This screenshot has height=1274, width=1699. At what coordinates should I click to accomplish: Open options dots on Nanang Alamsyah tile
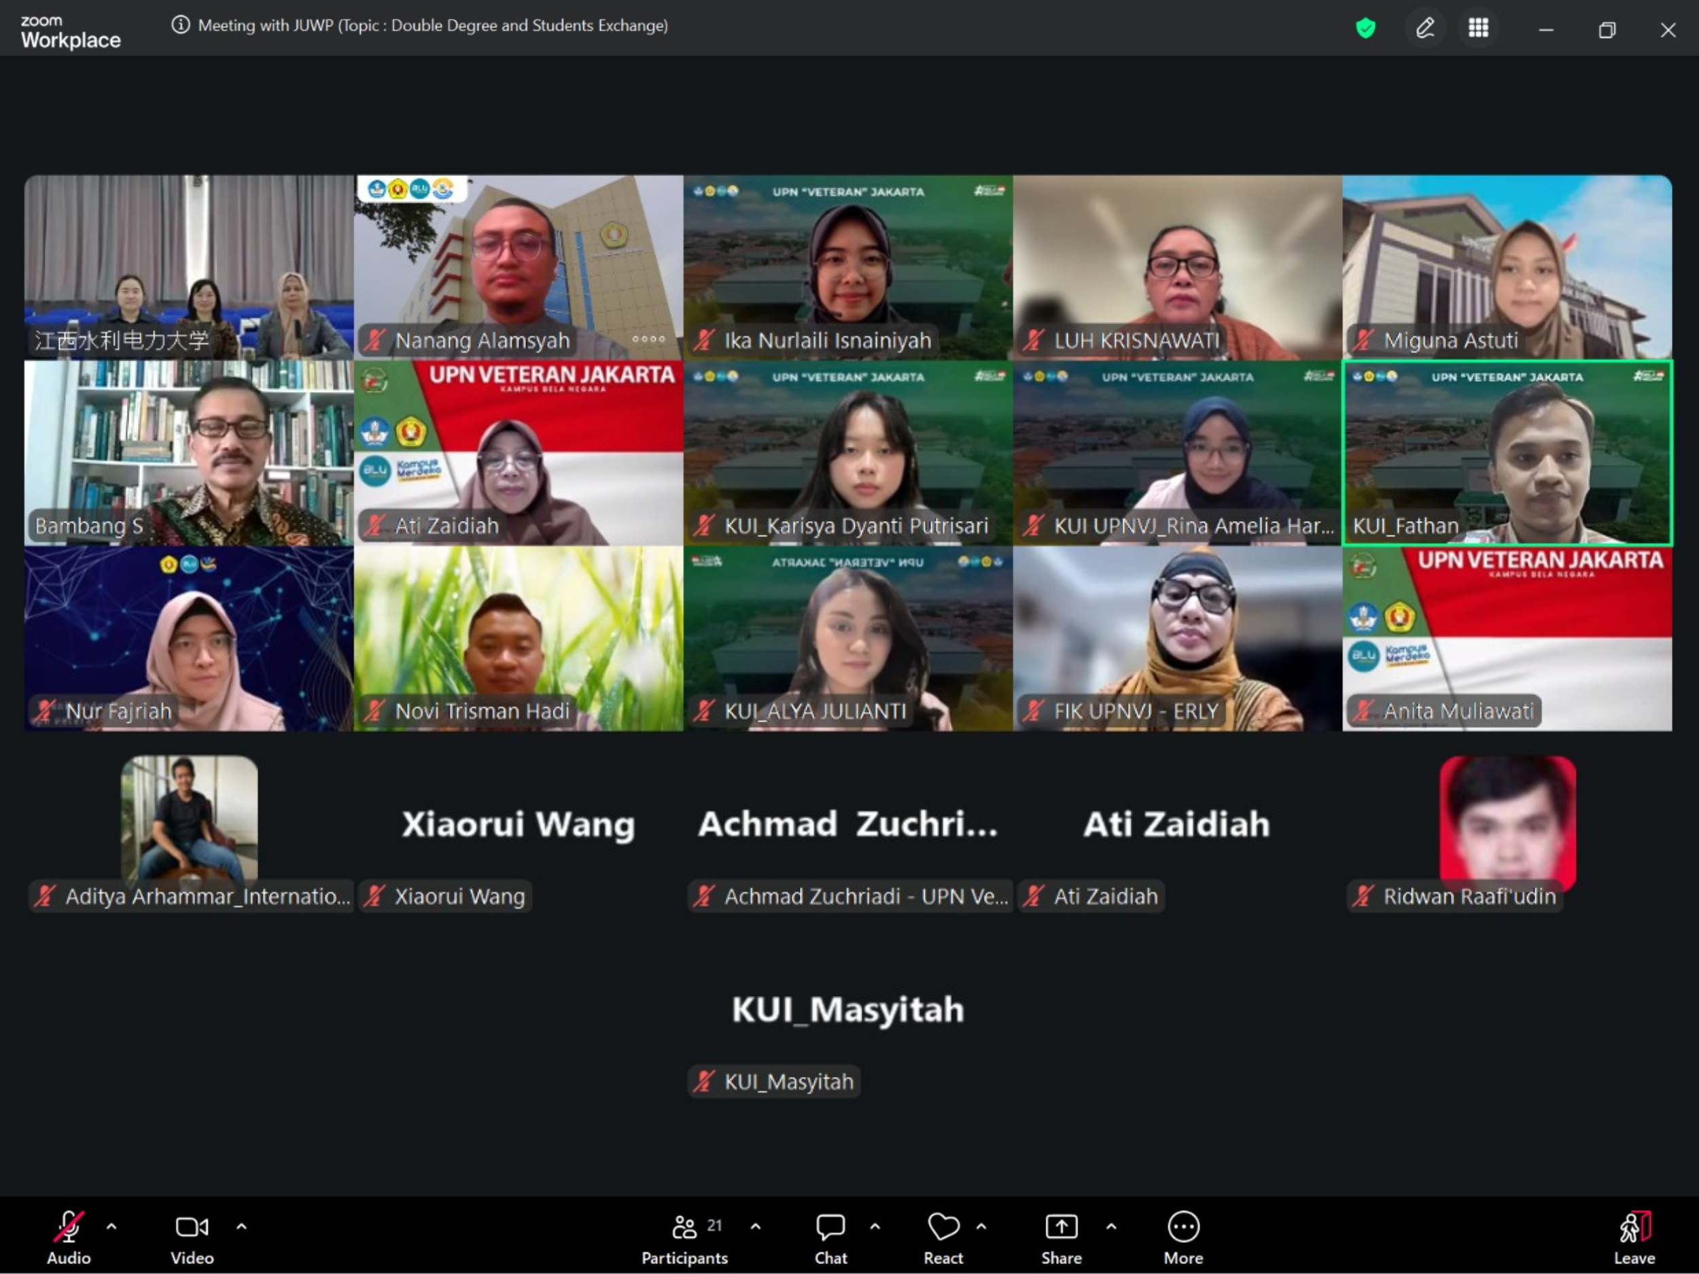point(648,338)
